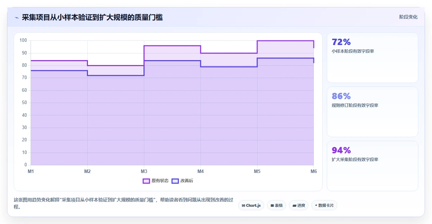Click the 100 y-axis value
This screenshot has height=224, width=432.
[23, 40]
